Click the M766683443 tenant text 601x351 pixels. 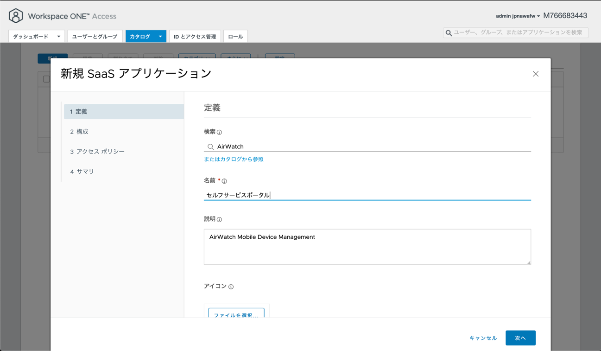(x=565, y=16)
